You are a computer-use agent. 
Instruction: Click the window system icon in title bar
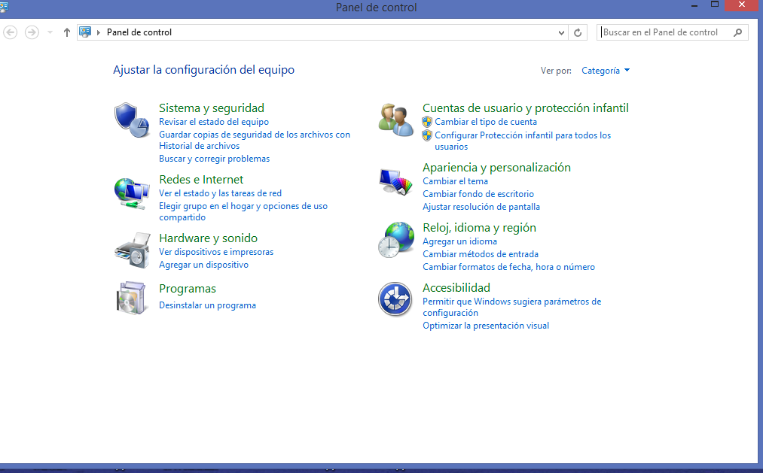pyautogui.click(x=4, y=7)
